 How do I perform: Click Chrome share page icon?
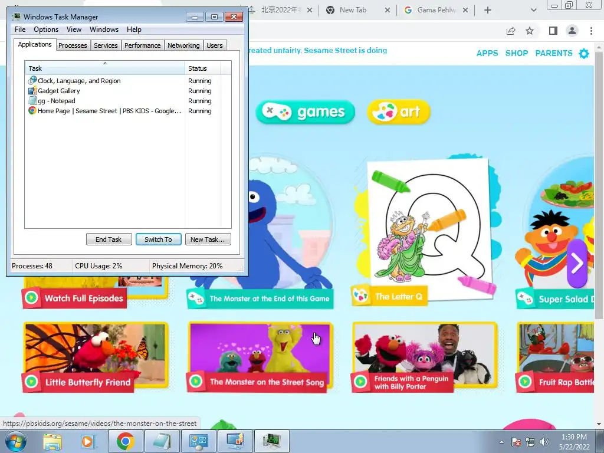point(511,31)
